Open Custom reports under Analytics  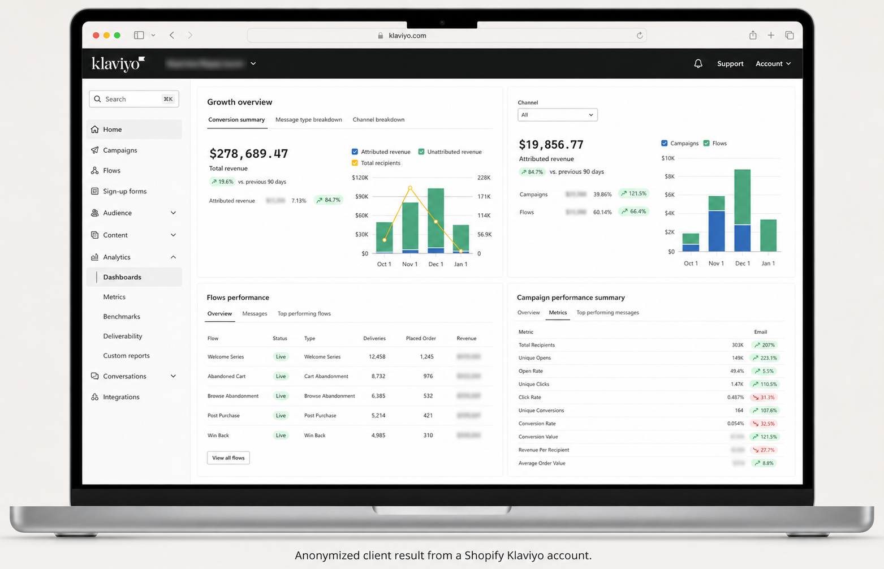click(126, 356)
